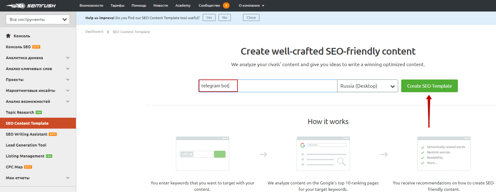The height and width of the screenshot is (192, 496).
Task: Click the How it works heading
Action: [328, 122]
